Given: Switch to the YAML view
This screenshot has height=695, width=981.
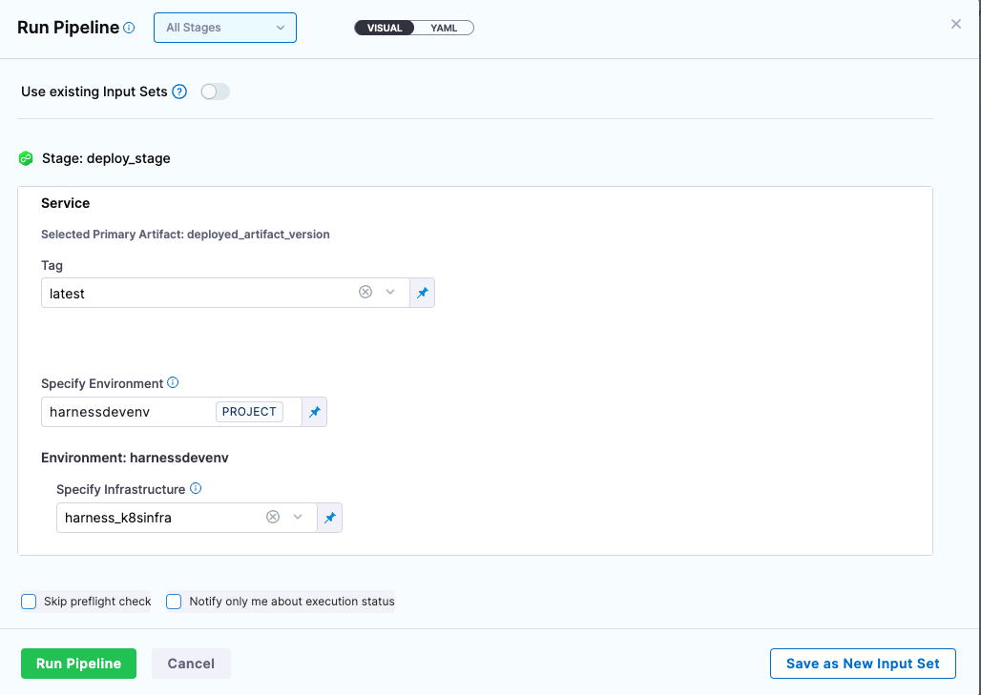Looking at the screenshot, I should tap(446, 28).
